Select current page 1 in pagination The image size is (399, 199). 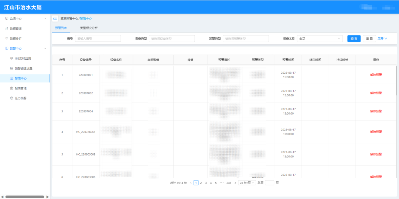coord(196,183)
